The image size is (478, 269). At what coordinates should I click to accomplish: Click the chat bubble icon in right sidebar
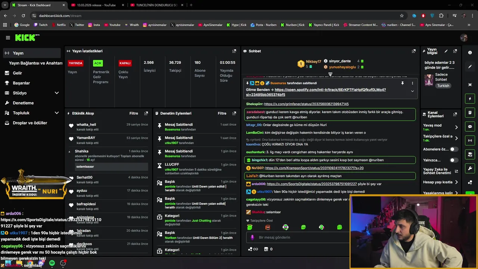click(x=470, y=127)
